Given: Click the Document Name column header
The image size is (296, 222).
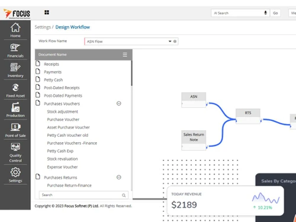Looking at the screenshot, I should 53,54.
